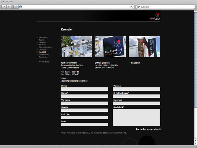This screenshot has width=197, height=148.
Task: Submit form with Formular absenden
Action: tap(147, 129)
